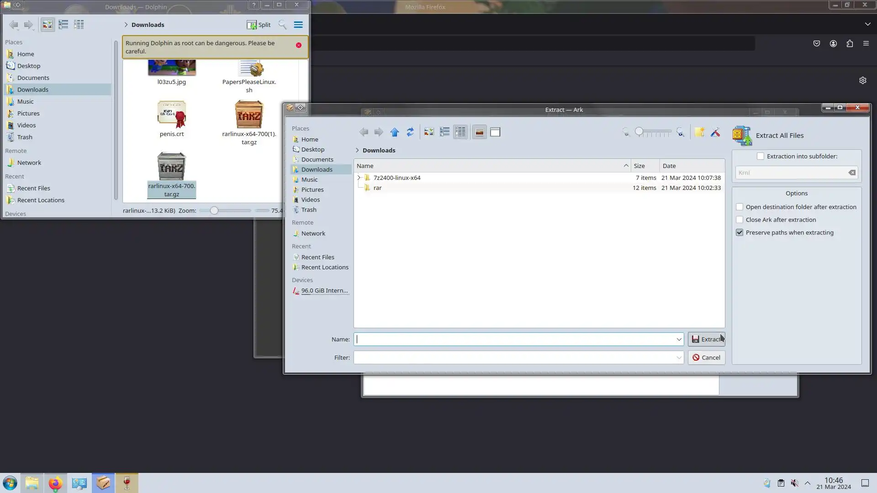877x493 pixels.
Task: Toggle inline file preview icon
Action: pyautogui.click(x=479, y=132)
